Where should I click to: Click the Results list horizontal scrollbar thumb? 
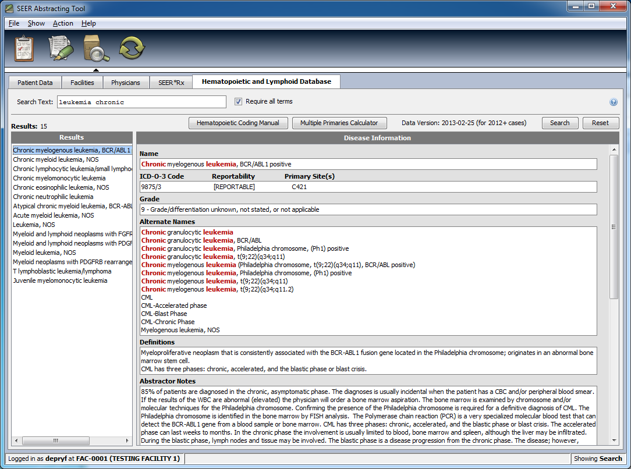tap(55, 441)
